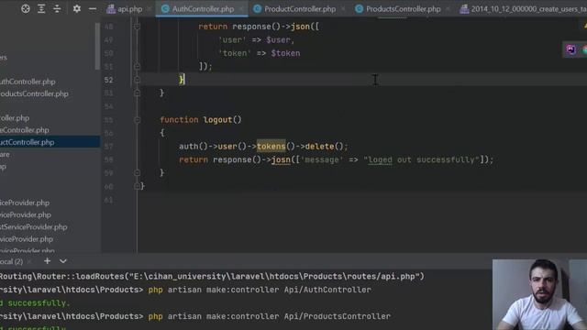The image size is (587, 330).
Task: Click the '$token' variable on line 50
Action: click(285, 53)
